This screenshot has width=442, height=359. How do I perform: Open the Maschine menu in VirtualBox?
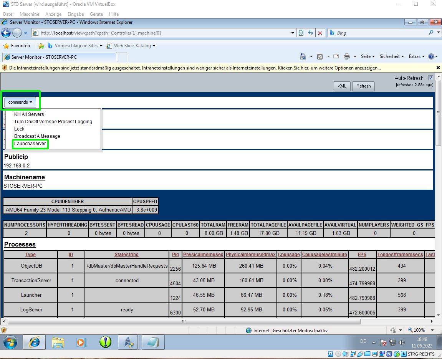29,14
